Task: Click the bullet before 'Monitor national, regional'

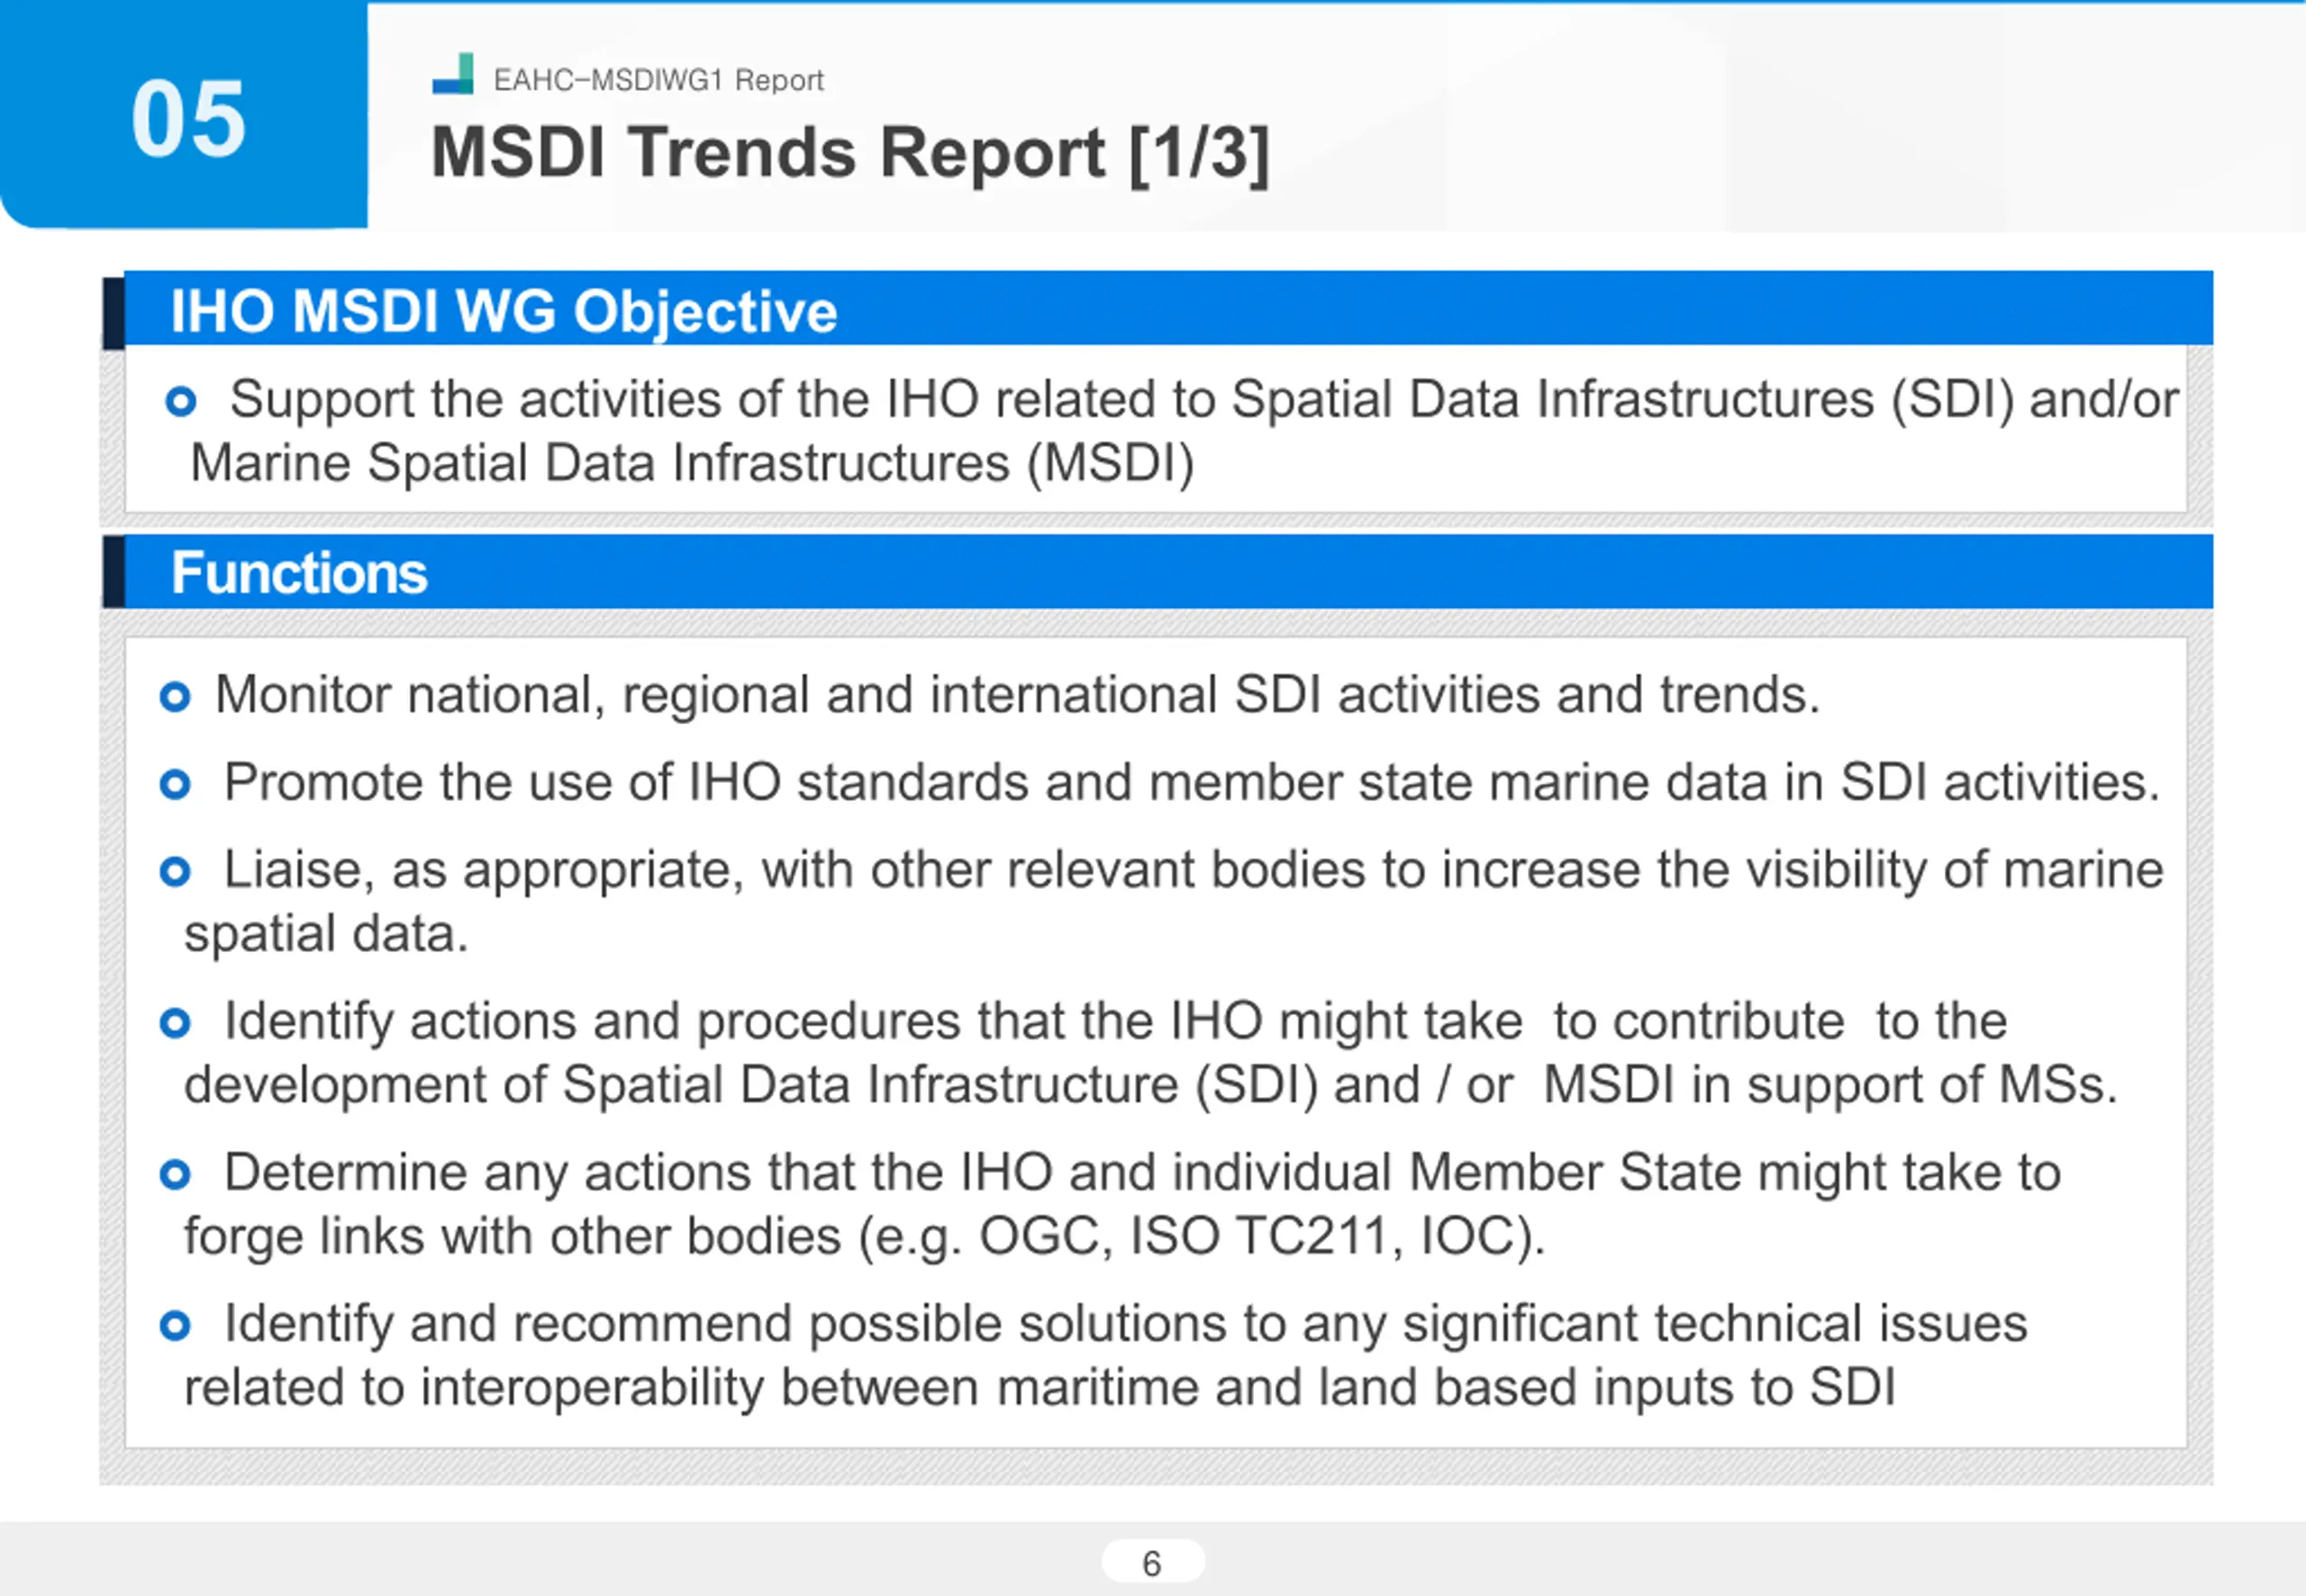Action: click(175, 697)
